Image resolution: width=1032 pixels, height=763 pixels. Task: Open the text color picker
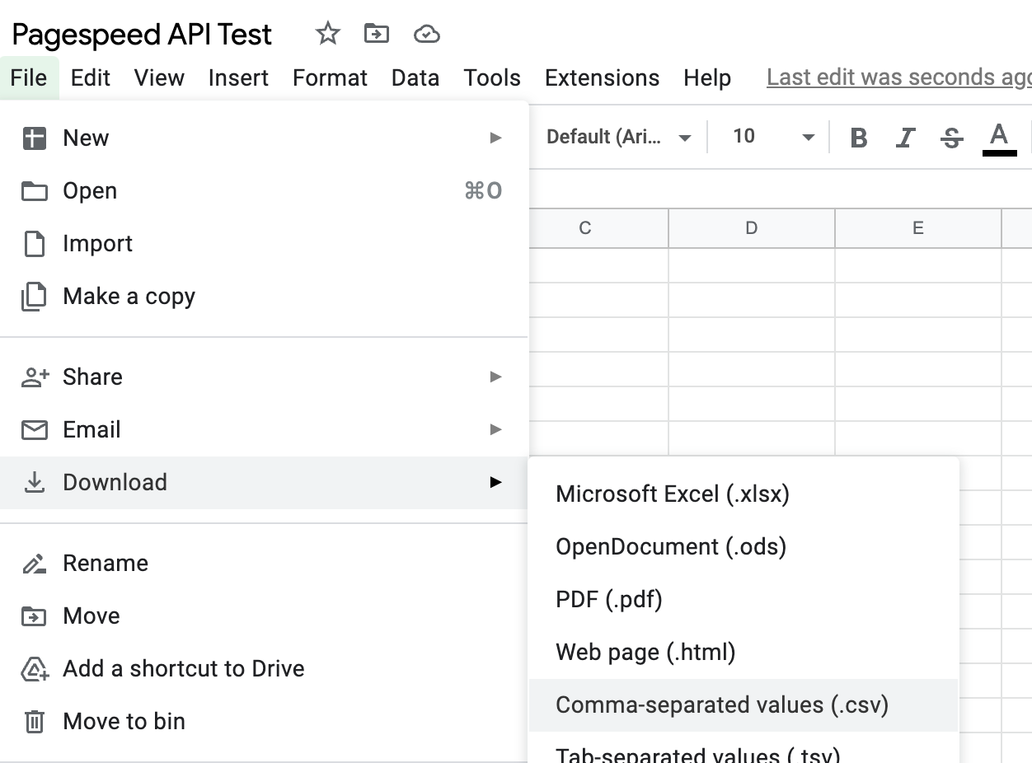[x=999, y=137]
